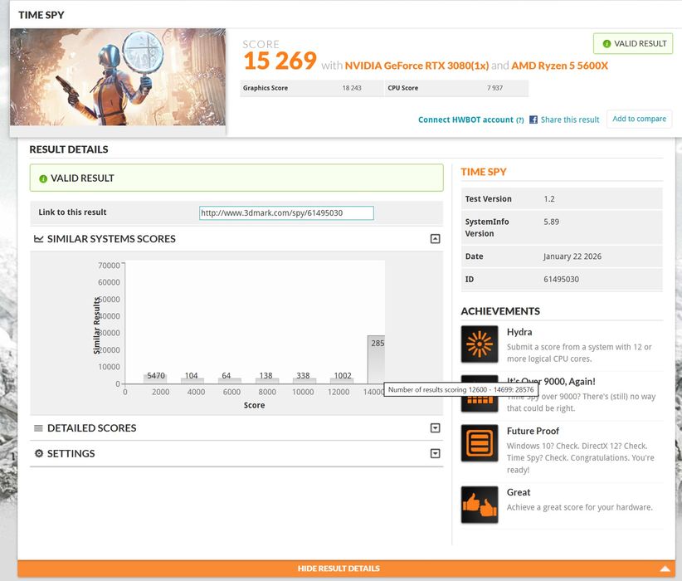Screen dimensions: 682x581
Task: Click the histogram bar labeled 338
Action: [304, 380]
